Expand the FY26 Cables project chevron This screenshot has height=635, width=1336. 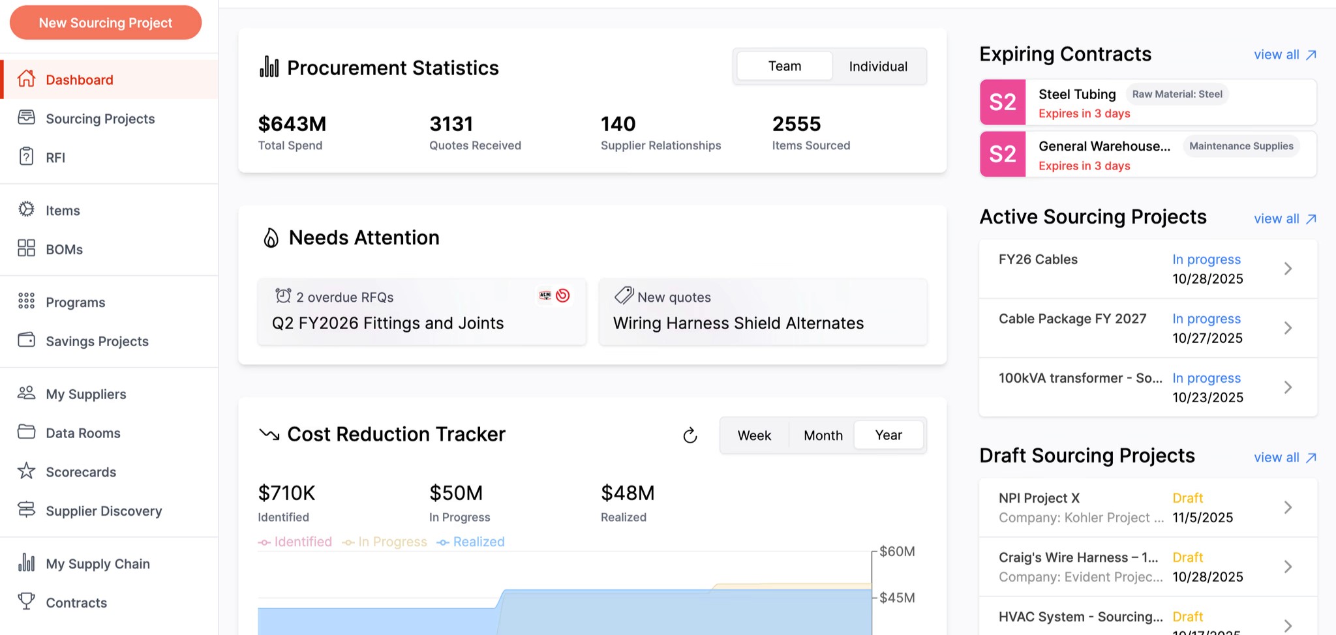(x=1288, y=269)
